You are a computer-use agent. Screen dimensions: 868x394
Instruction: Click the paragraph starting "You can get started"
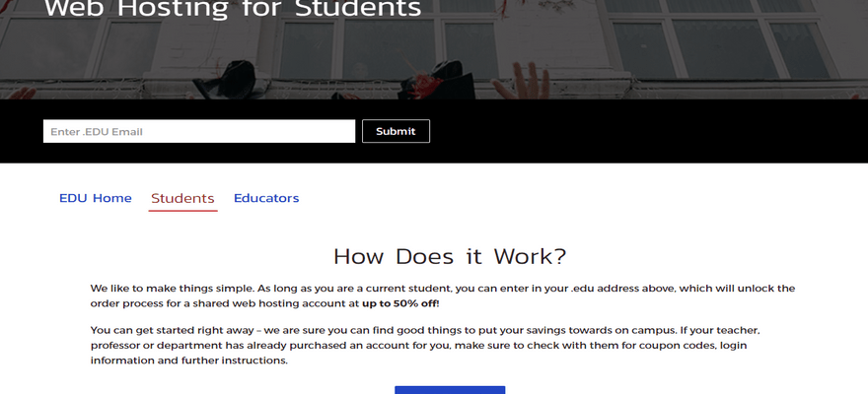click(x=424, y=345)
